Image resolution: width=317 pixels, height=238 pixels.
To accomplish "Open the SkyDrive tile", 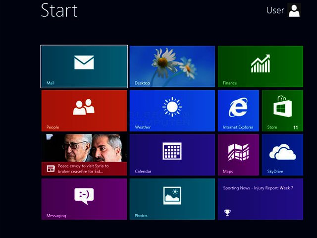I will point(282,155).
